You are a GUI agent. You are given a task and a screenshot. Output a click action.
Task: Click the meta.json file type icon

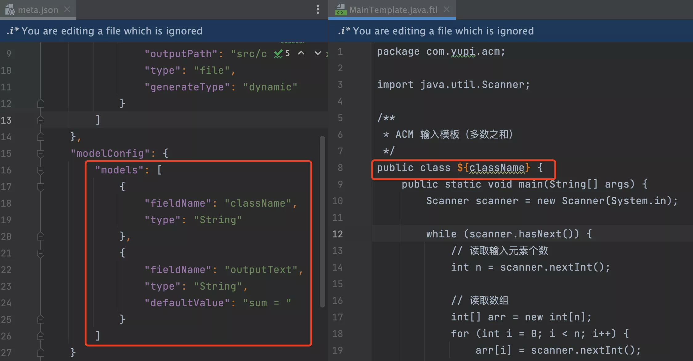[x=10, y=10]
